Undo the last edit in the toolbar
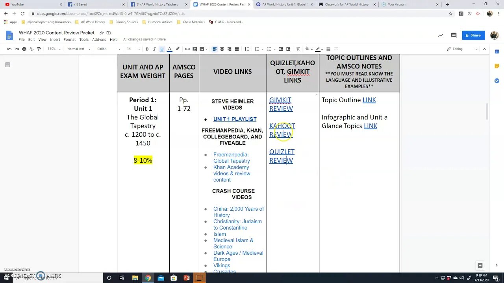 [9, 49]
